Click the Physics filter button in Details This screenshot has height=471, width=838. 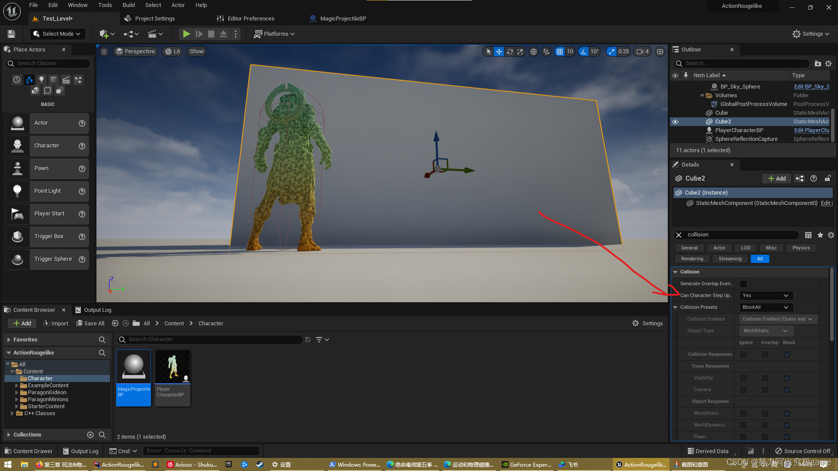801,248
